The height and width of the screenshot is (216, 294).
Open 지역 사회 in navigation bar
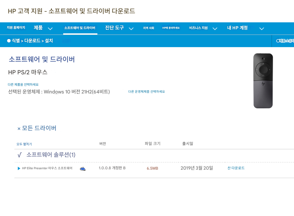(148, 28)
